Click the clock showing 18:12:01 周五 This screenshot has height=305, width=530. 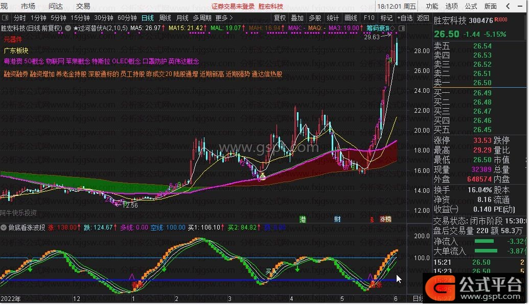397,7
